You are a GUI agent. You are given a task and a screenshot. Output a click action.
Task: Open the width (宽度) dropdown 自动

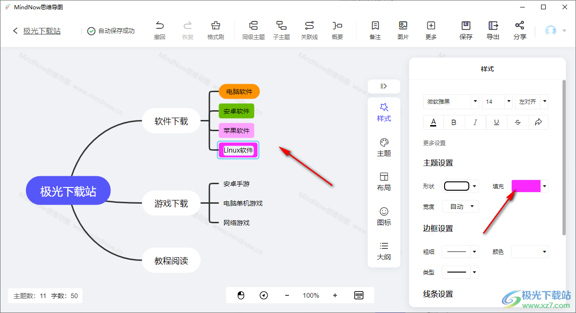coord(460,206)
